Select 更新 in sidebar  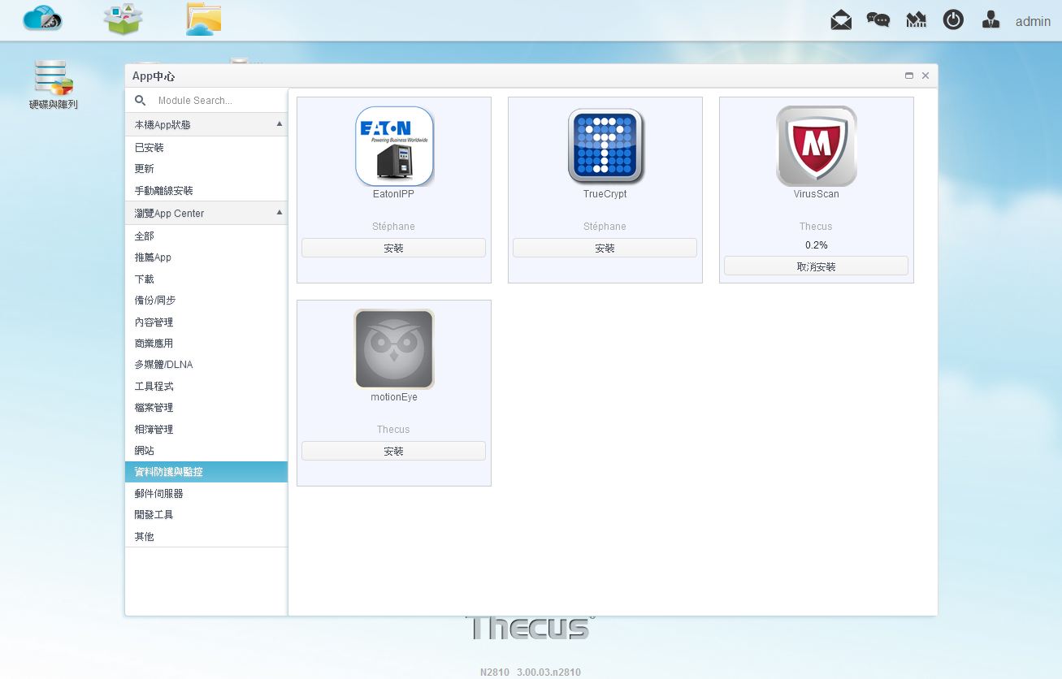(x=206, y=169)
